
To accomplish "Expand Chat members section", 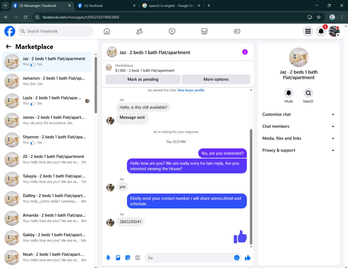I will click(299, 126).
